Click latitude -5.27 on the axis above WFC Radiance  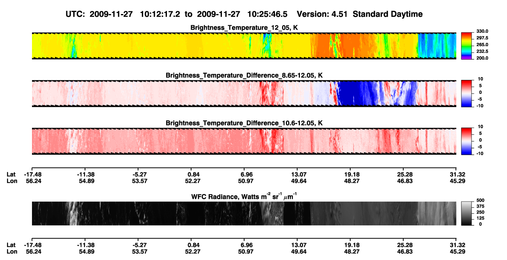138,174
